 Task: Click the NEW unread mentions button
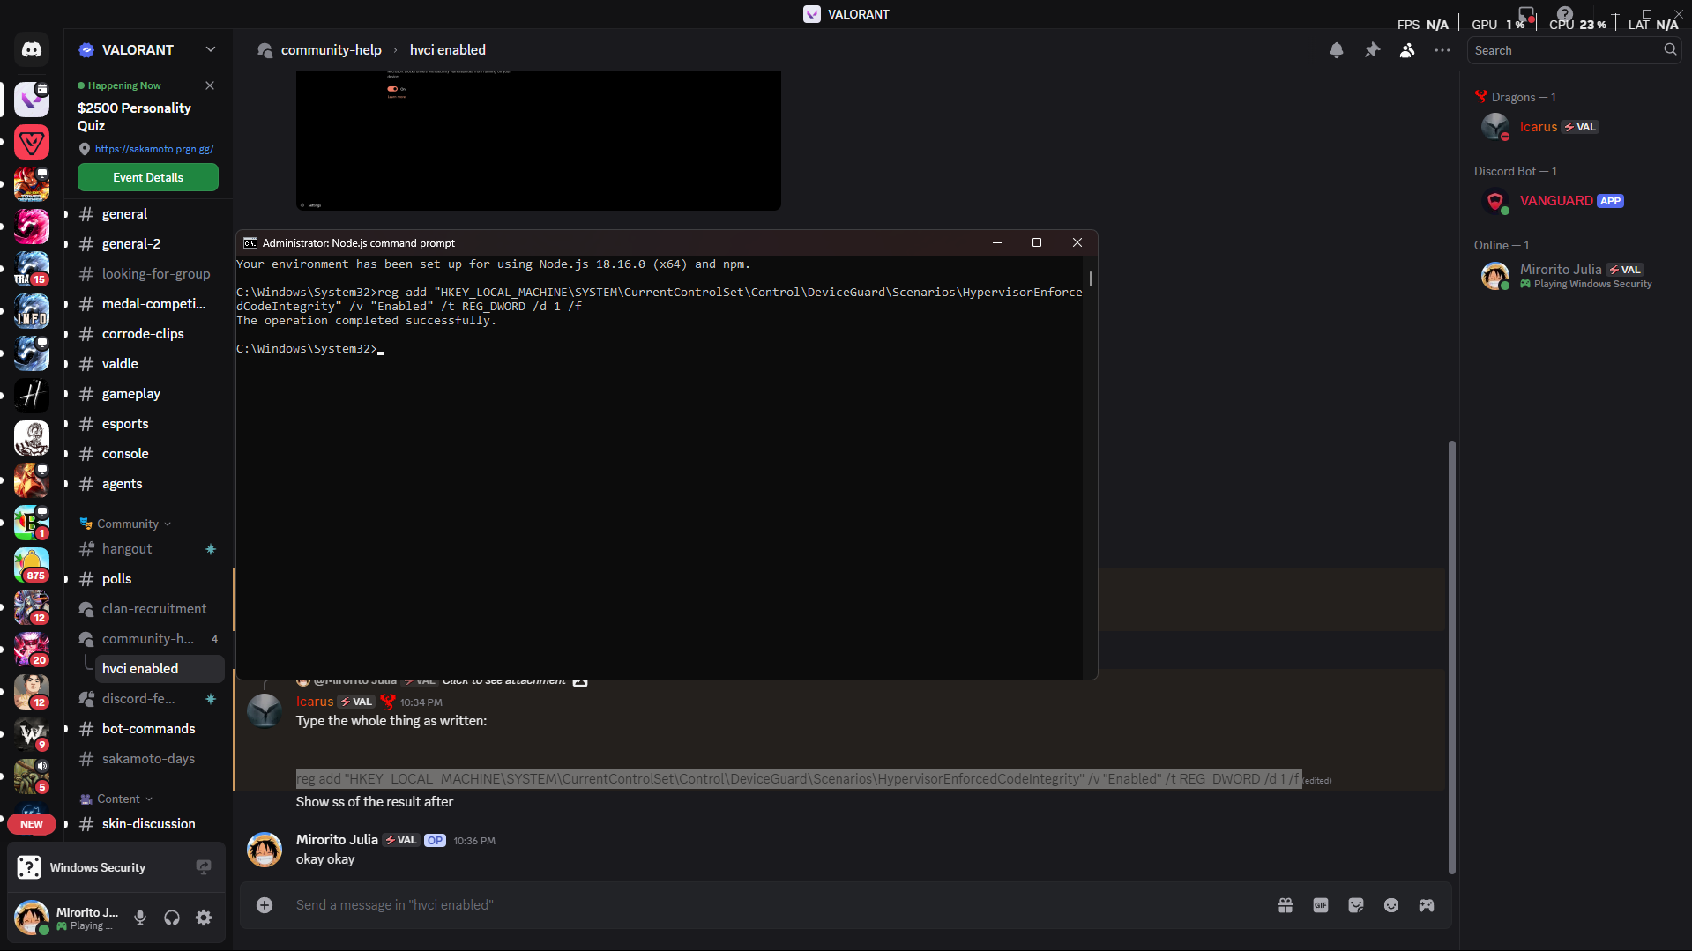click(32, 824)
